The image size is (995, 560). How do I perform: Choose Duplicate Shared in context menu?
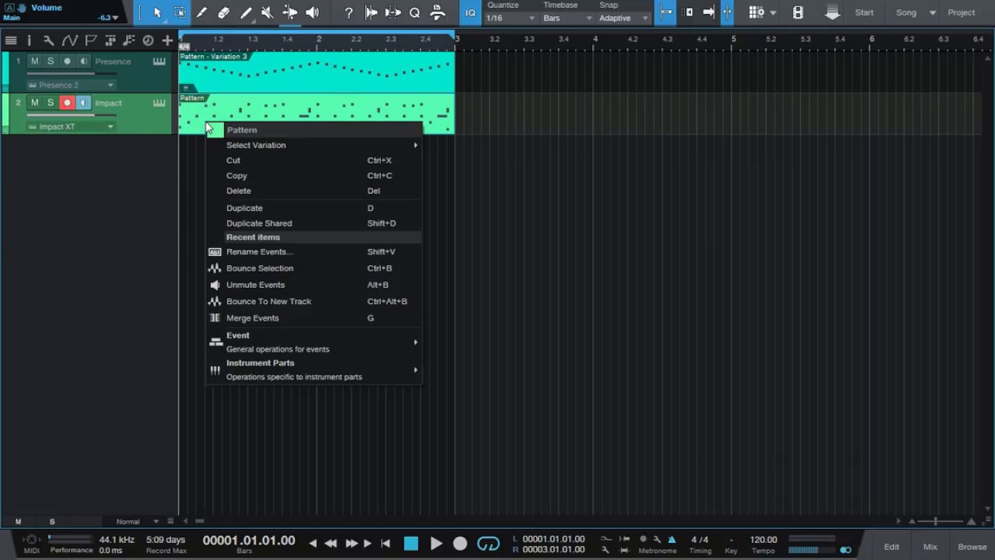pyautogui.click(x=314, y=223)
